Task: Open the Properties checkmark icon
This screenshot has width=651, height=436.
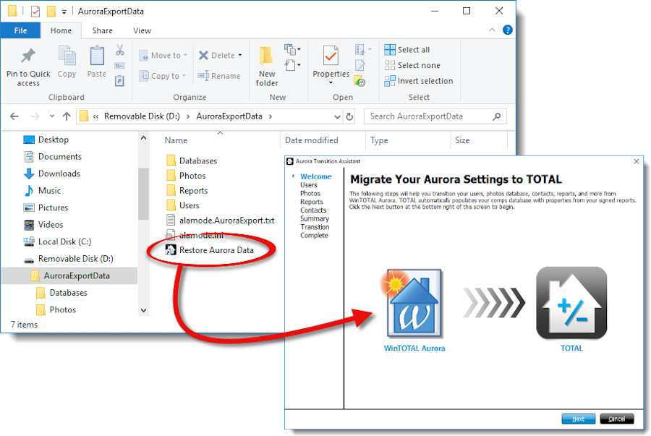Action: (x=331, y=56)
